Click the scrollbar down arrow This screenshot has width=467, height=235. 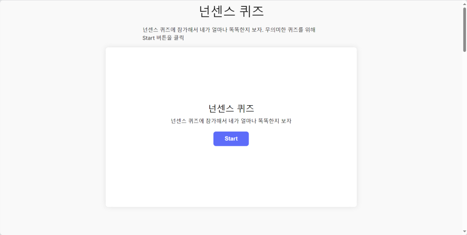coord(464,231)
